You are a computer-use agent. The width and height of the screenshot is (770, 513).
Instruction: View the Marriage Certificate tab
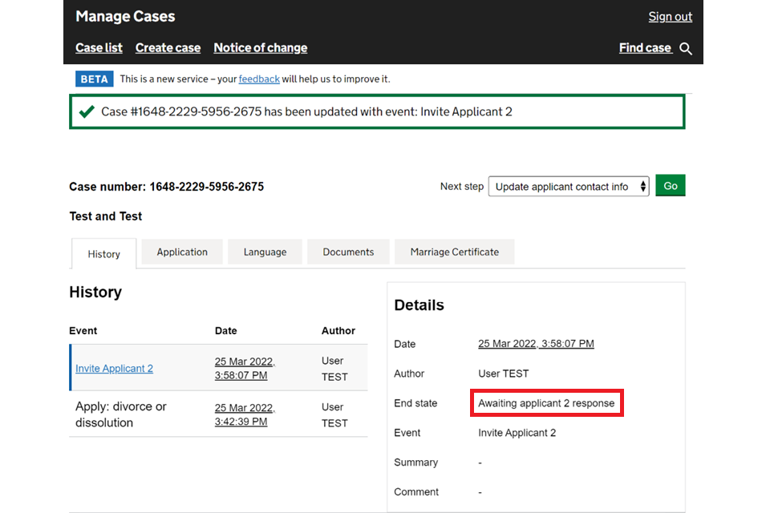(x=454, y=252)
